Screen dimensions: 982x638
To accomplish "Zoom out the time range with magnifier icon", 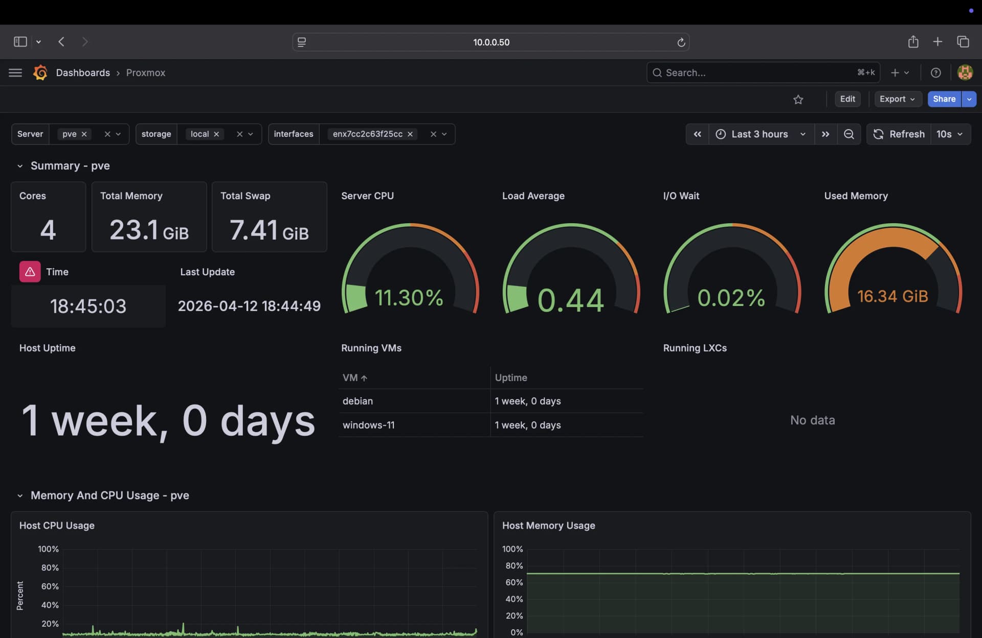I will click(849, 134).
